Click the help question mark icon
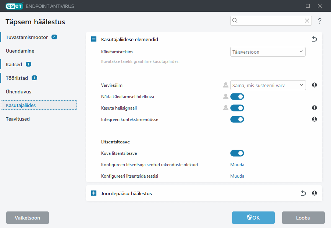The image size is (331, 228). pyautogui.click(x=320, y=21)
